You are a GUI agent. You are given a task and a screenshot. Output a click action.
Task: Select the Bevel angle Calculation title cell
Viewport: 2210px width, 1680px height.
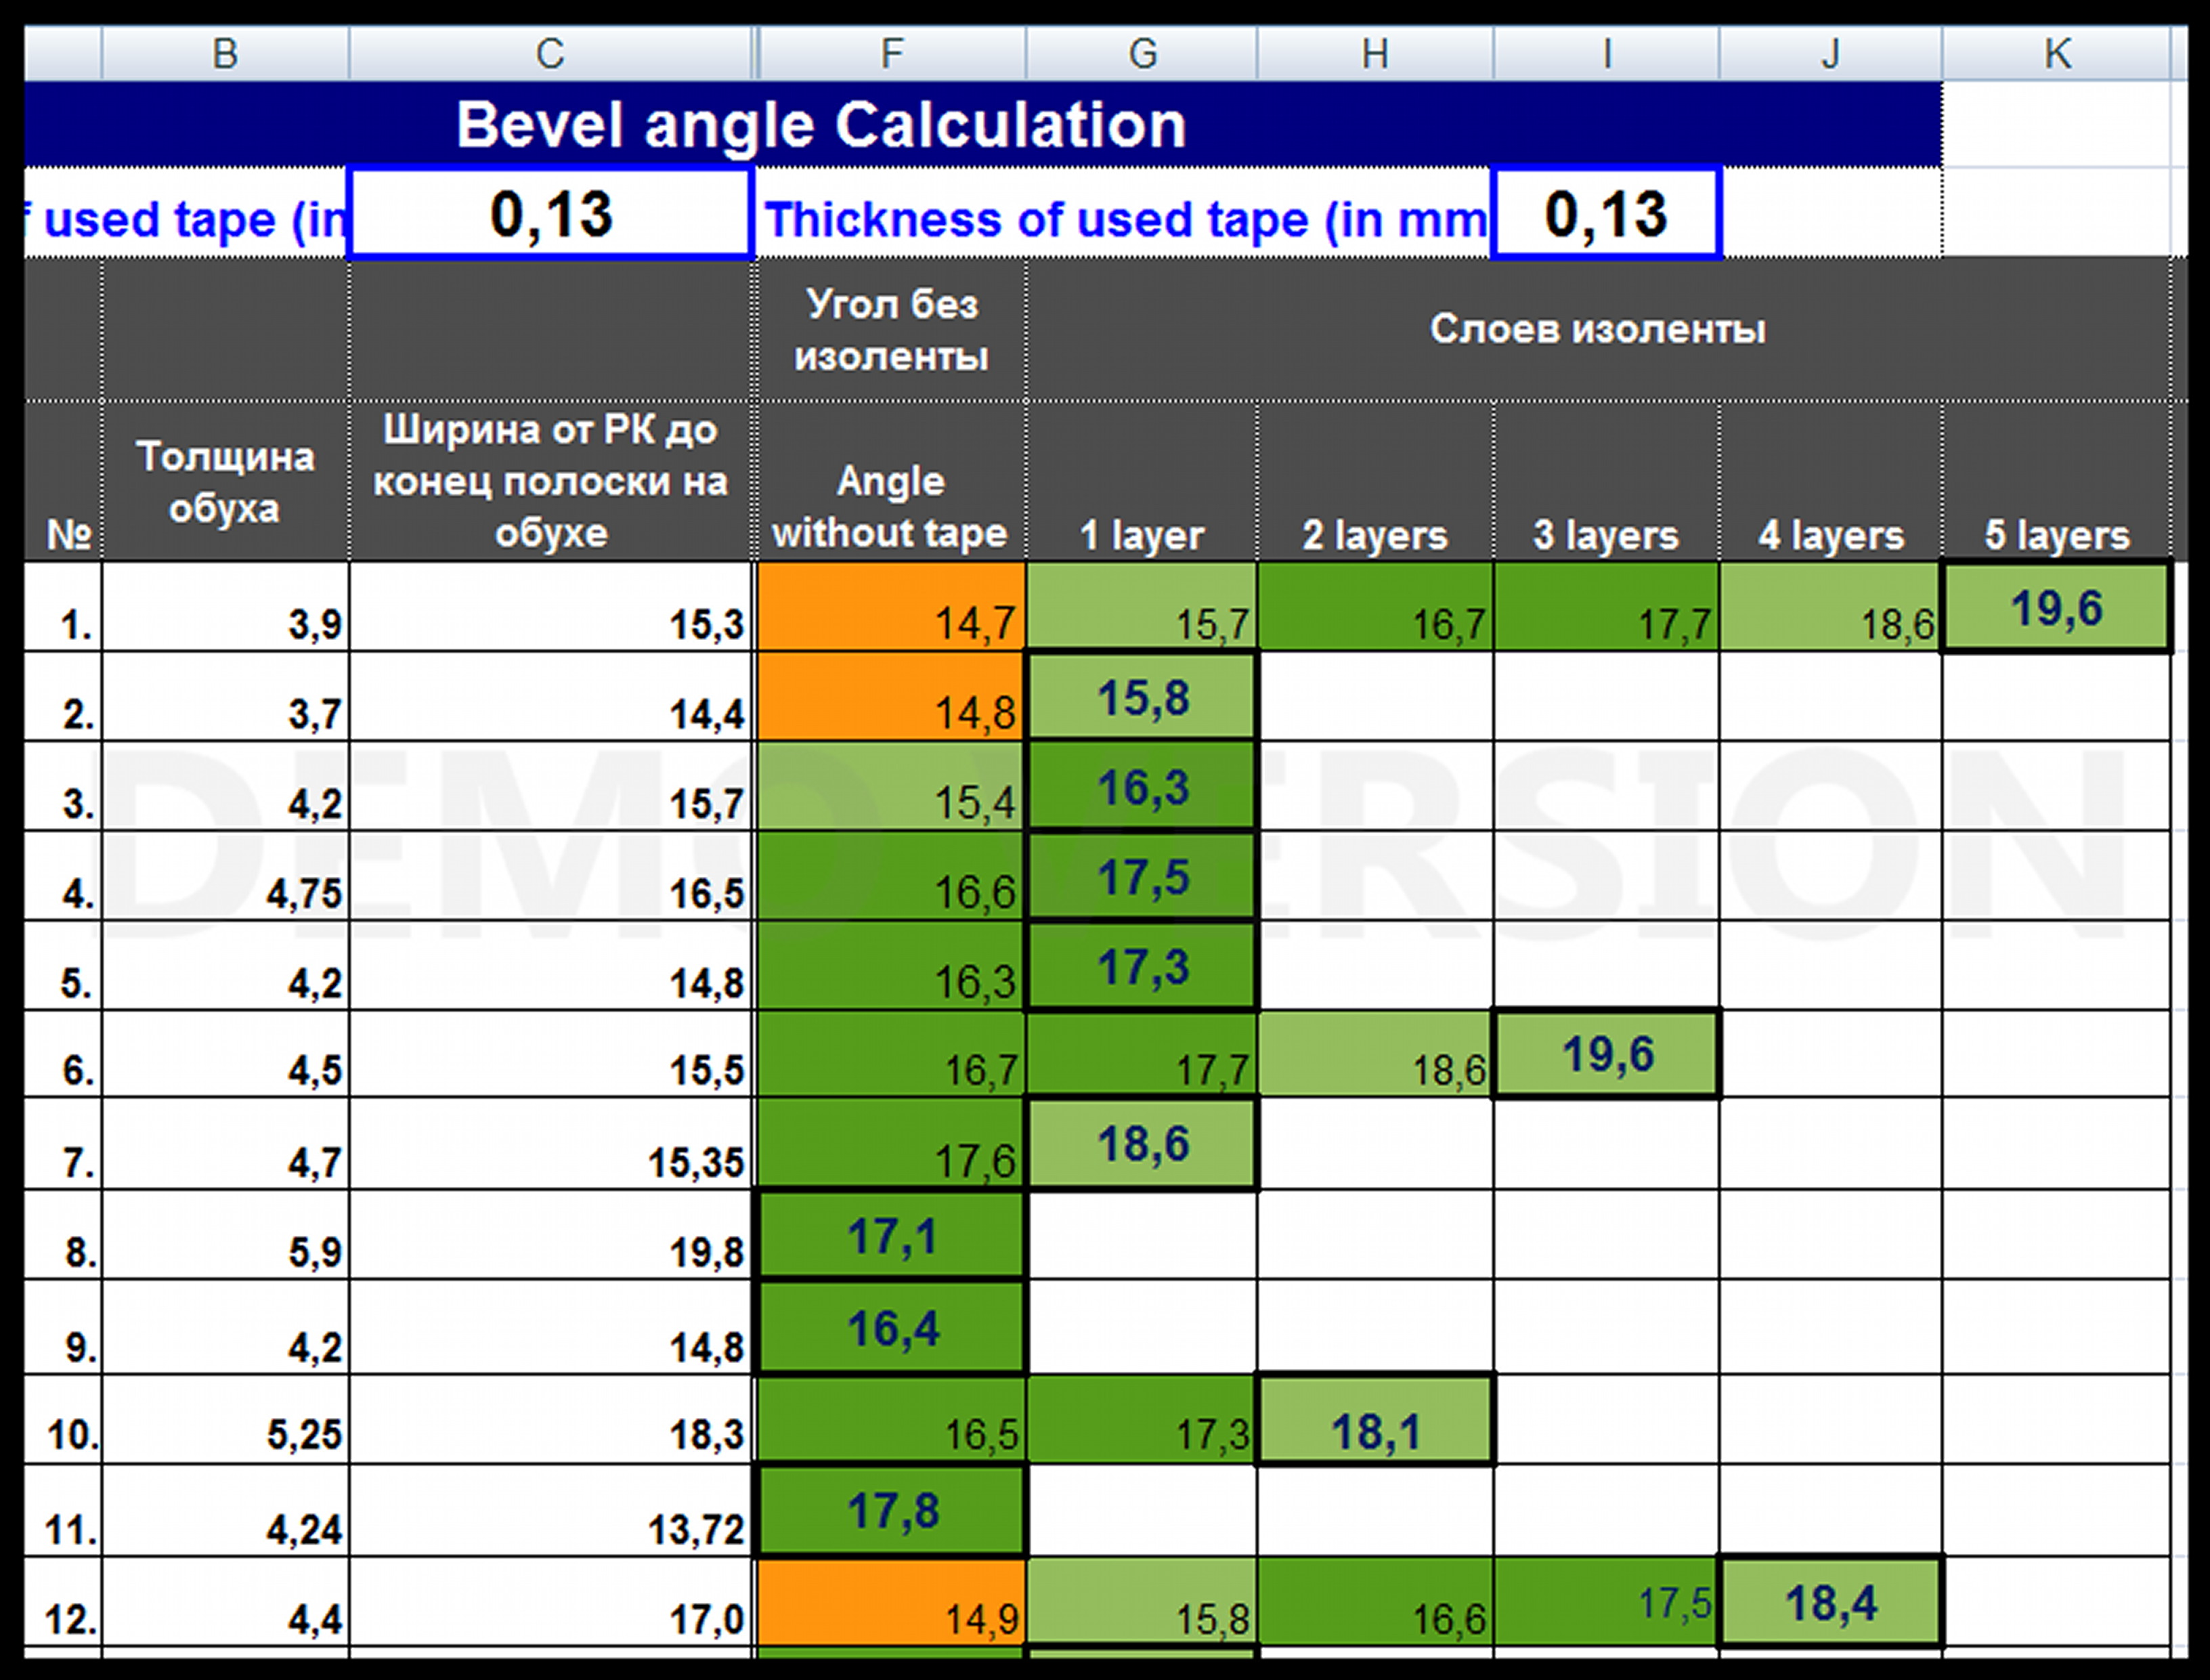point(820,125)
